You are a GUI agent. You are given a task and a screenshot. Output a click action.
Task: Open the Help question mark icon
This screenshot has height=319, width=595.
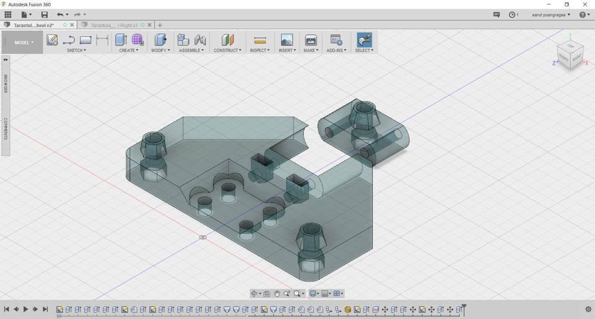pos(582,15)
